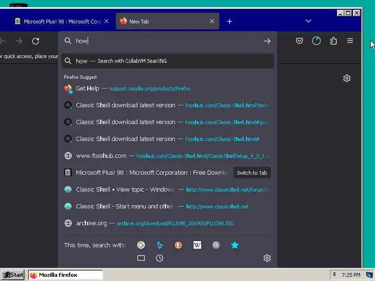Search this time with Bing icon
375x281 pixels.
click(x=160, y=245)
